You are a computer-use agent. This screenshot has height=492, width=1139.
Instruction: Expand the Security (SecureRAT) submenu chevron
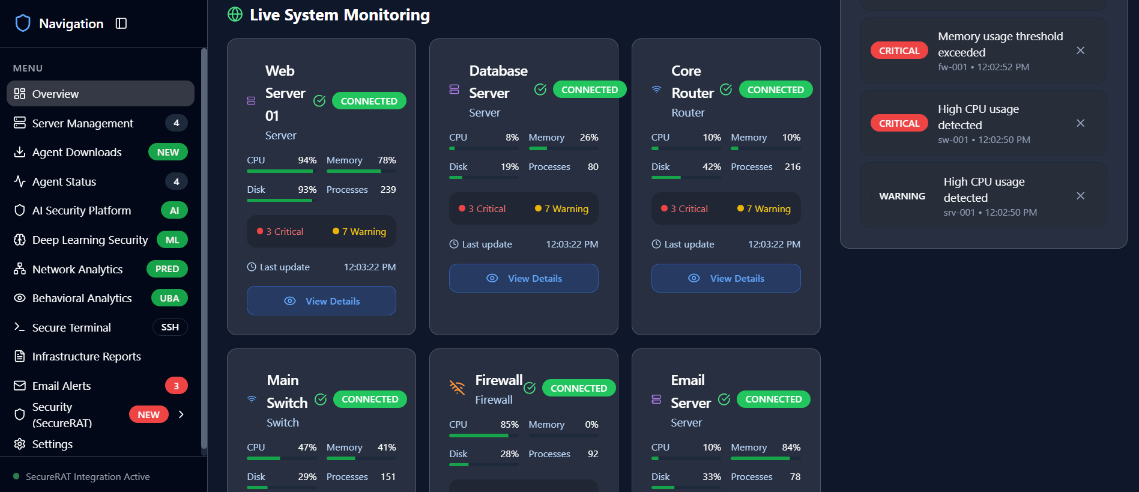(181, 415)
